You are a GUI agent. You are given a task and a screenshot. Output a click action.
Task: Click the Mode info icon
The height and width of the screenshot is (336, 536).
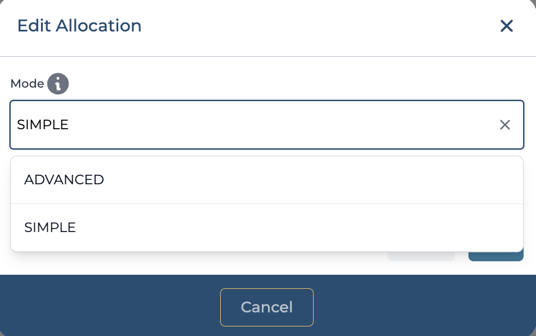(x=57, y=84)
